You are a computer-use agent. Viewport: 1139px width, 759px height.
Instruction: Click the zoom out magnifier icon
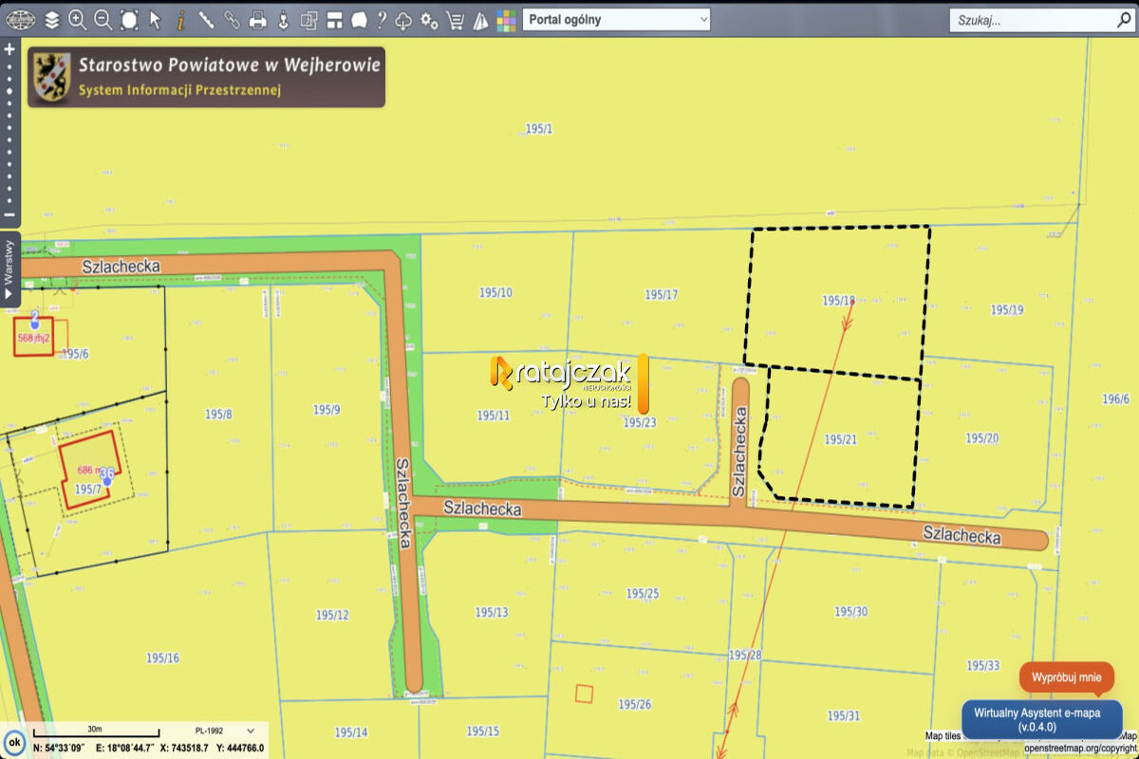(103, 19)
